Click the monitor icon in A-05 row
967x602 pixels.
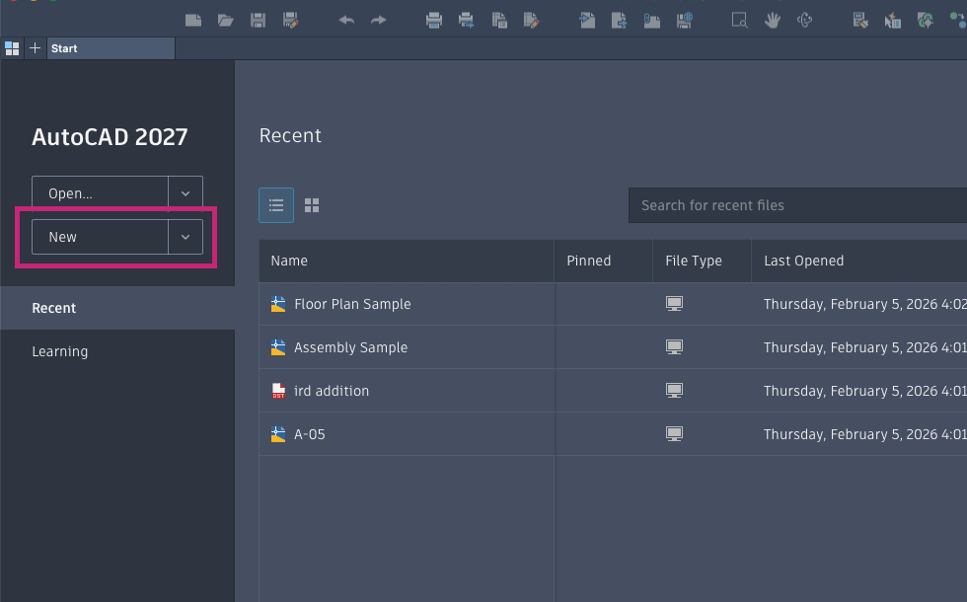pyautogui.click(x=674, y=434)
